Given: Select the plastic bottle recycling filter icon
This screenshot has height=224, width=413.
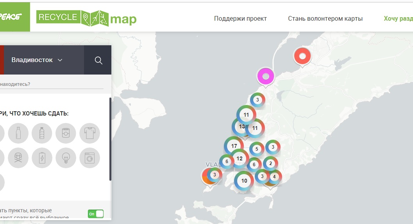Looking at the screenshot, I should [x=42, y=133].
